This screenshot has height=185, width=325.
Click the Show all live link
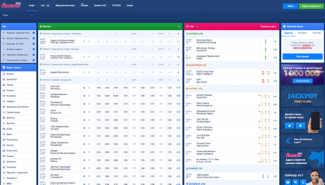coord(268,27)
